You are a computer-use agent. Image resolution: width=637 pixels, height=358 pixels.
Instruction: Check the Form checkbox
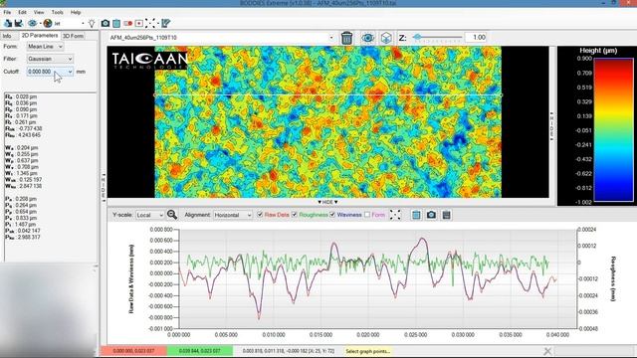pyautogui.click(x=367, y=215)
